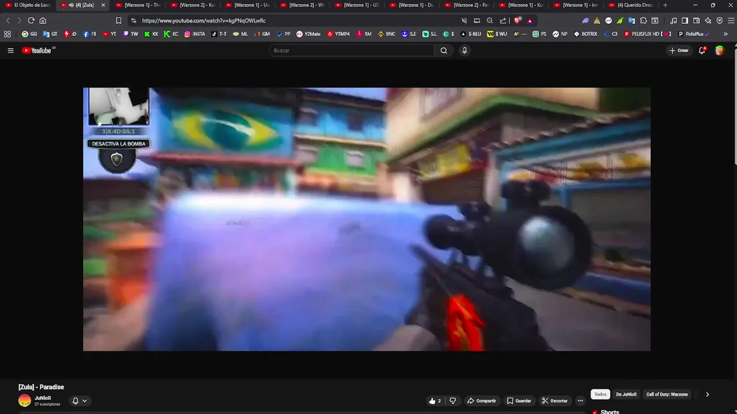Image resolution: width=737 pixels, height=414 pixels.
Task: Click the video player to pause
Action: pyautogui.click(x=367, y=219)
